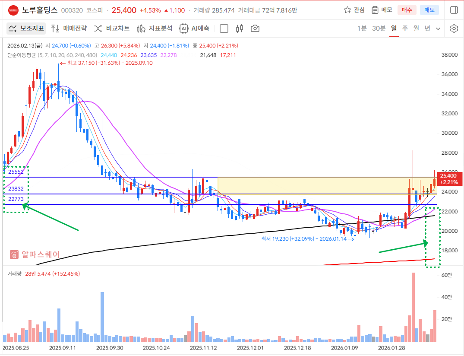
Task: Select the 주 weekly interval tab
Action: (405, 29)
